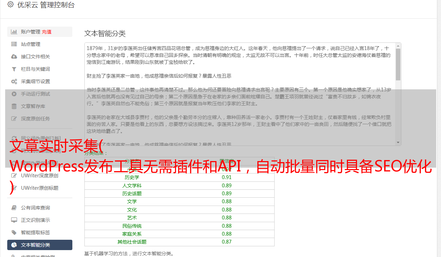Click the book icon for 公有词库查询
Viewport: 441px width, 257px height.
14,208
